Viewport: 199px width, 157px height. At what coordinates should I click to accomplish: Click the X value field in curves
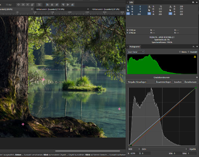[x=134, y=153]
